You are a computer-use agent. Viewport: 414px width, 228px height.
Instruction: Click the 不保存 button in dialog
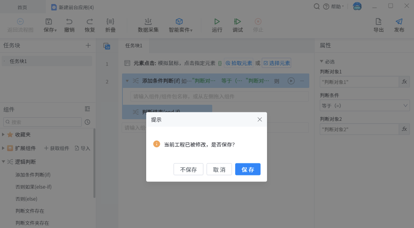pyautogui.click(x=188, y=169)
